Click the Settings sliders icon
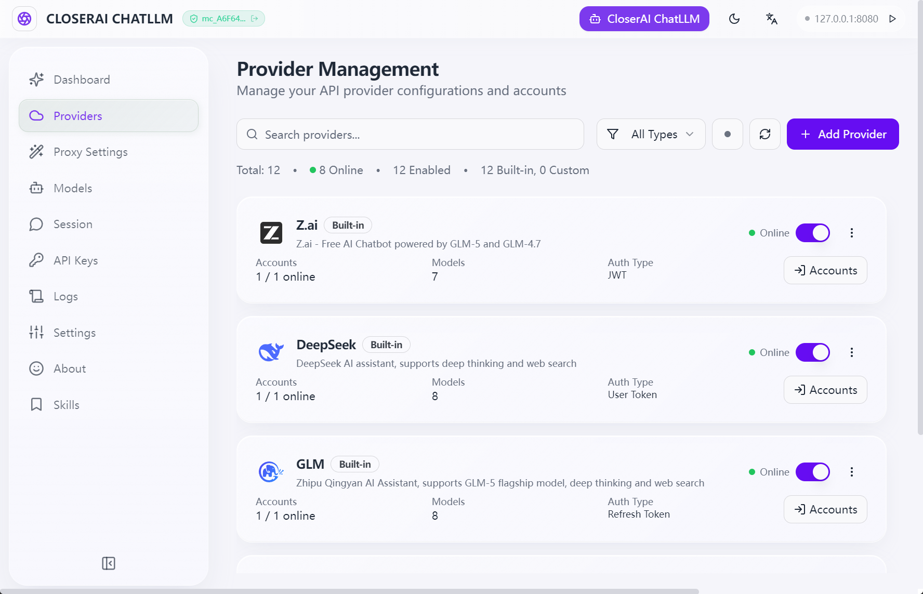This screenshot has height=594, width=923. coord(36,333)
